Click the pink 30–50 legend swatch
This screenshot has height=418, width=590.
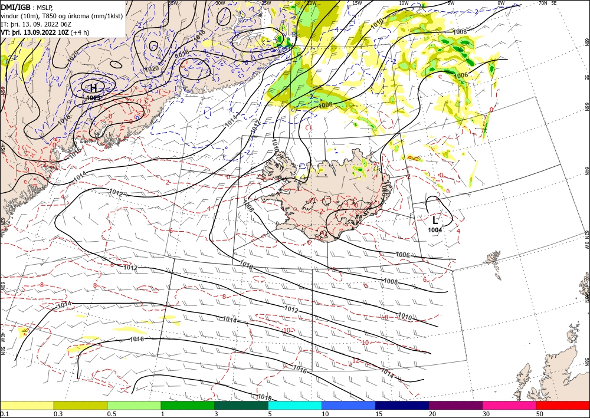(x=510, y=405)
